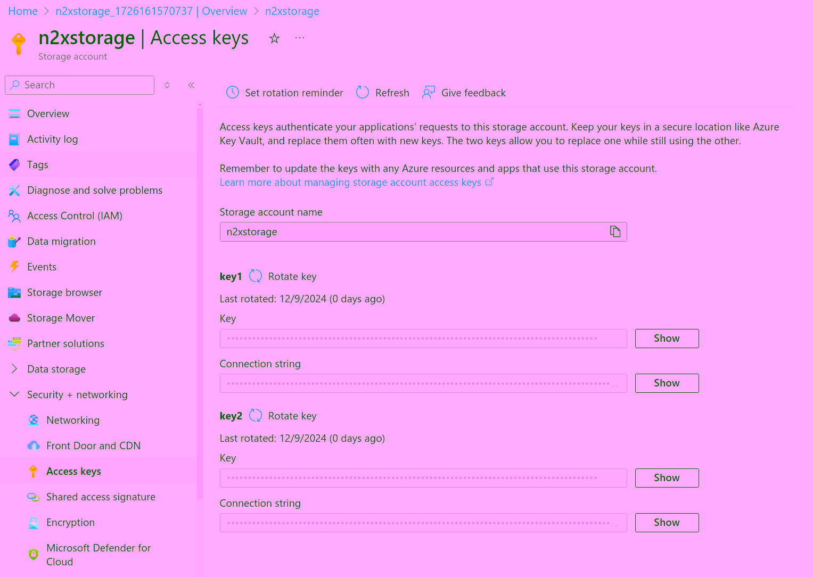
Task: Select the Events lightning bolt icon
Action: pyautogui.click(x=14, y=267)
